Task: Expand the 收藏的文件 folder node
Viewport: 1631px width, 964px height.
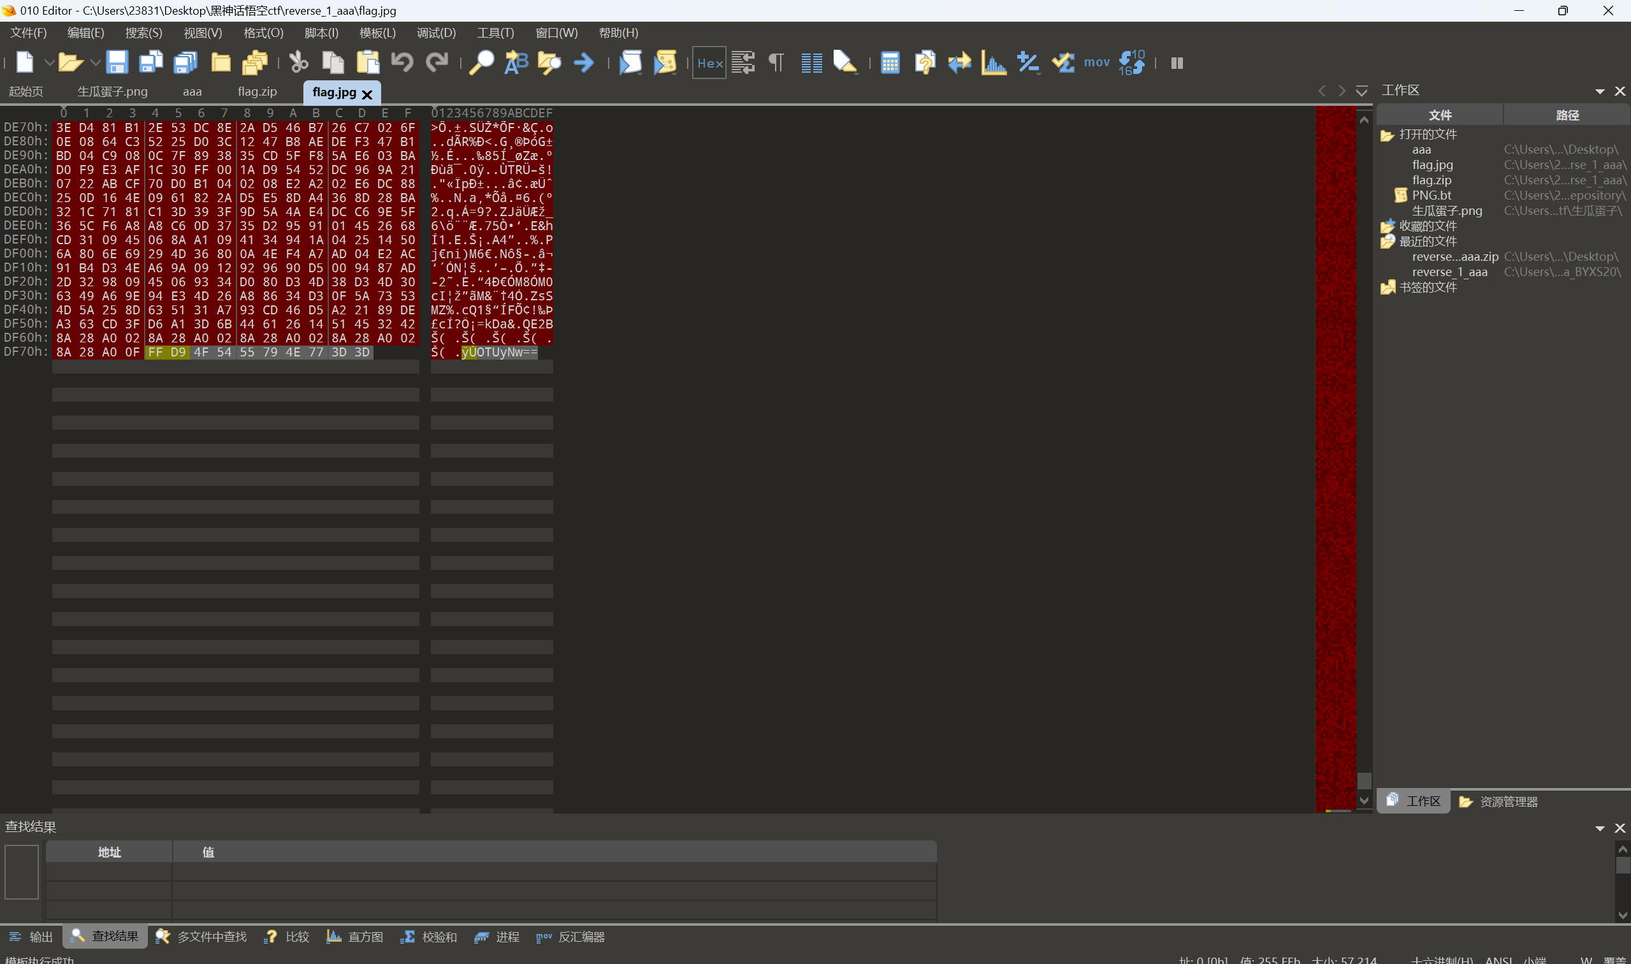Action: (x=1387, y=226)
